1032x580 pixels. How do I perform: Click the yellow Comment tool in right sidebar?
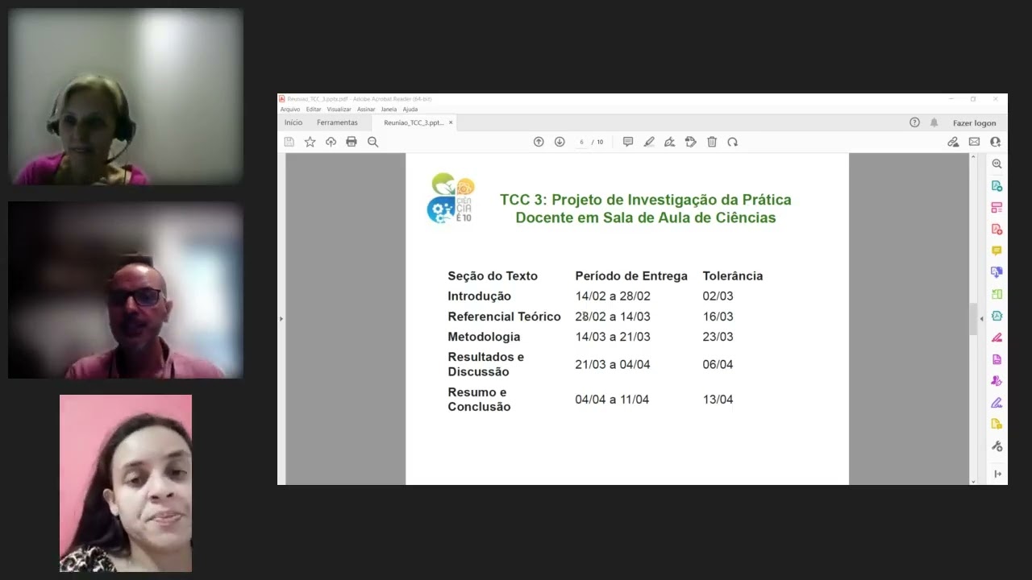[997, 251]
